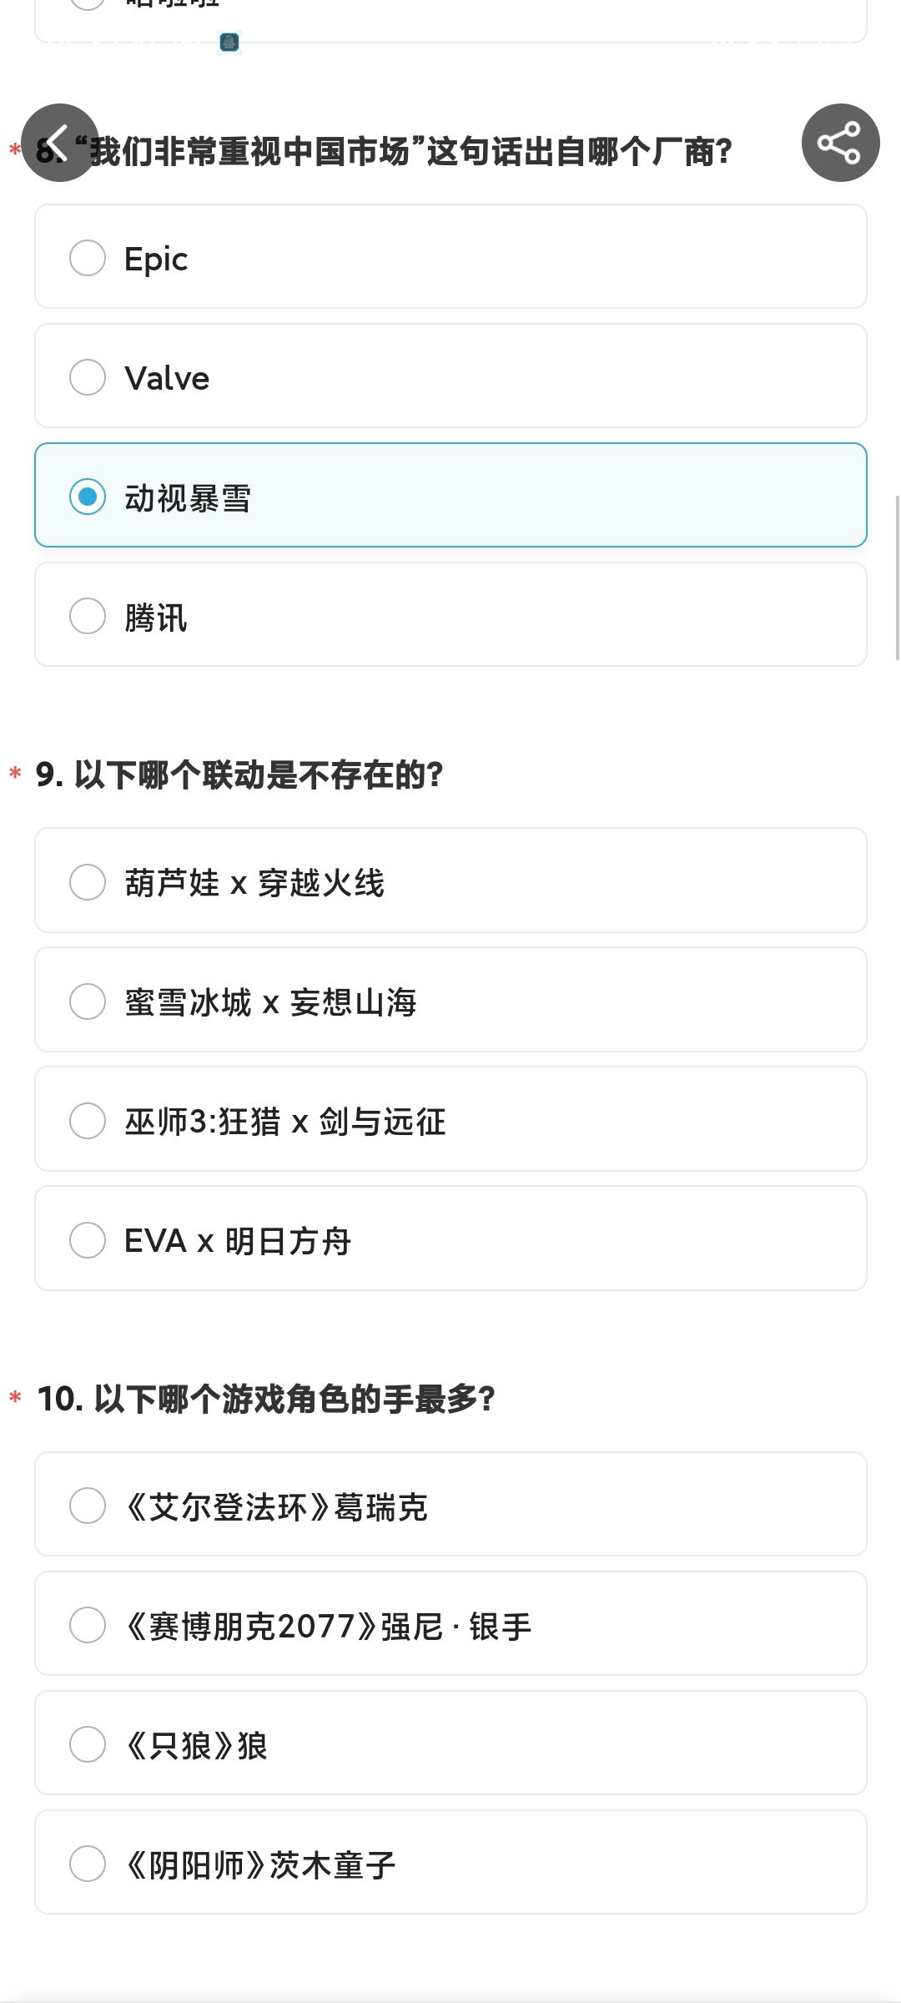Select 蜜雪冰城 x 妄想山海 option
This screenshot has width=901, height=2003.
[x=88, y=1001]
